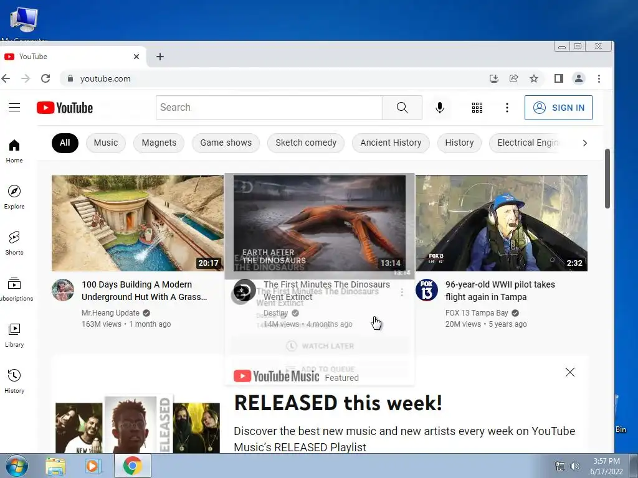
Task: Open WWII pilot video thumbnail
Action: coord(502,223)
